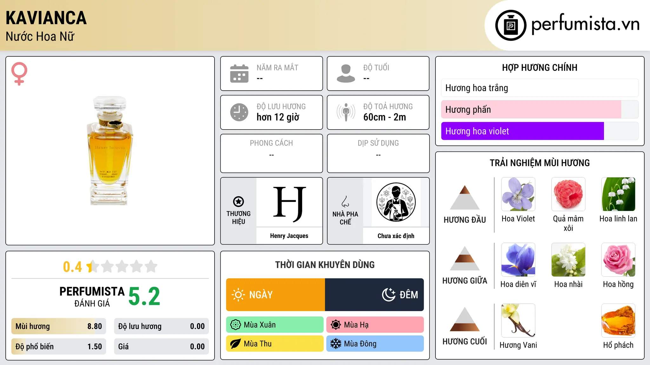Click the star rating row
The image size is (650, 365).
(x=122, y=266)
